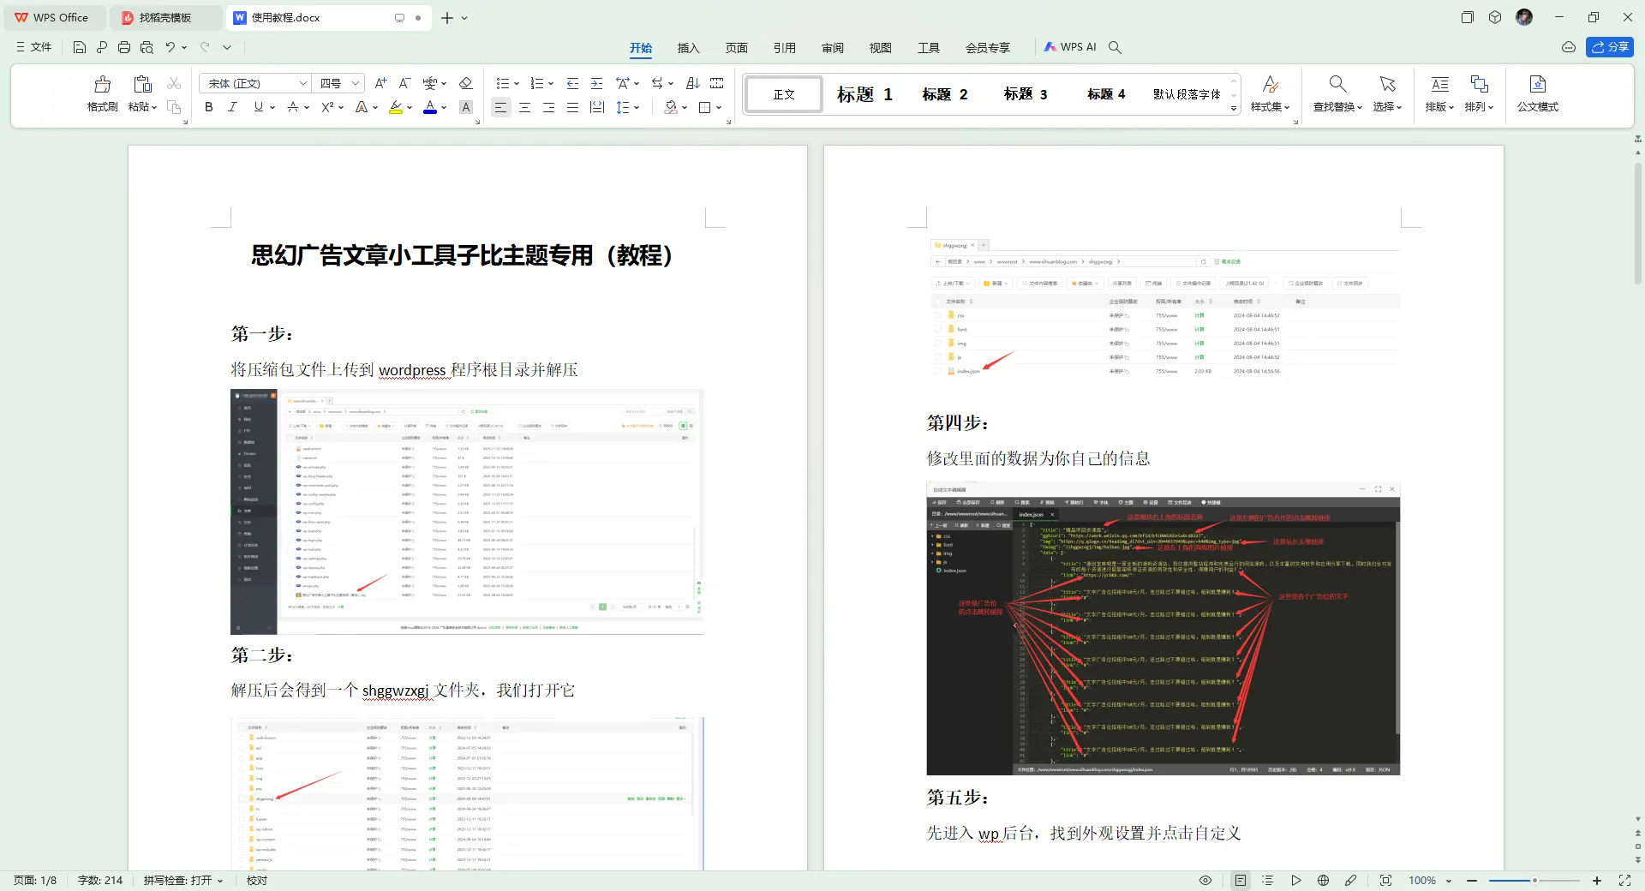Screen dimensions: 1645x891
Task: Apply the 标题 1 heading style
Action: click(x=864, y=94)
